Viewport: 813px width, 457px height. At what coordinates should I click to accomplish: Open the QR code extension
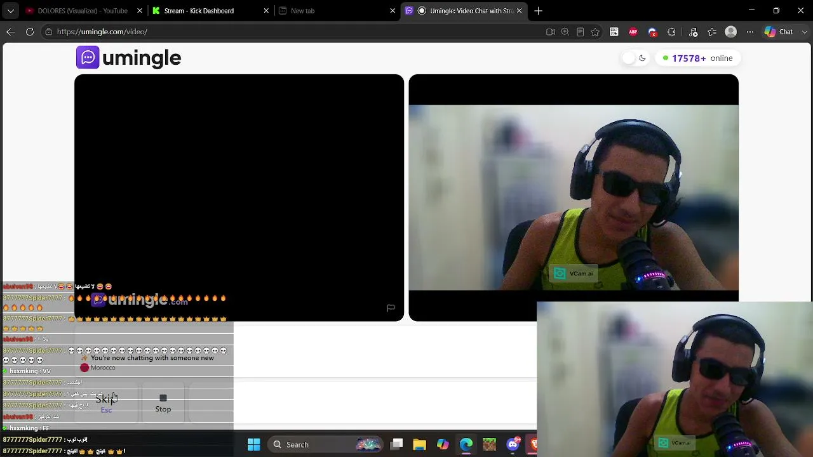pyautogui.click(x=614, y=32)
